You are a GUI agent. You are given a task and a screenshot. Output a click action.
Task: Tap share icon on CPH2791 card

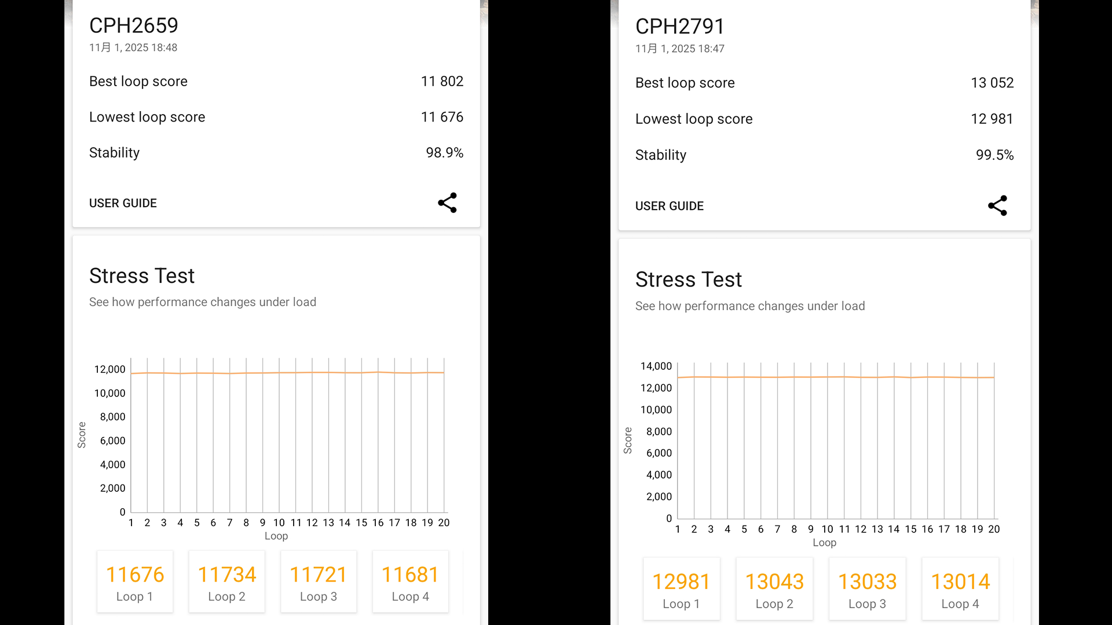[997, 206]
